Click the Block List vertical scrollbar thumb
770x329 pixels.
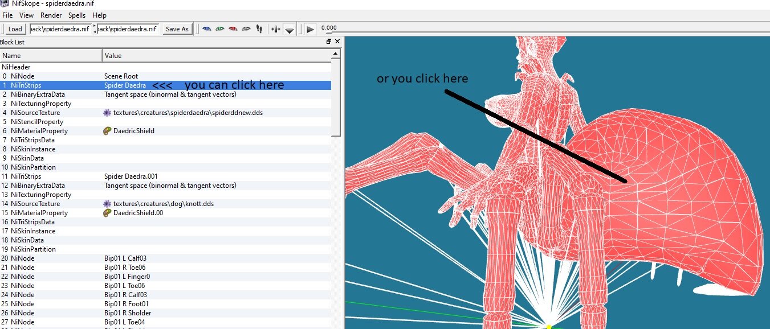336,98
